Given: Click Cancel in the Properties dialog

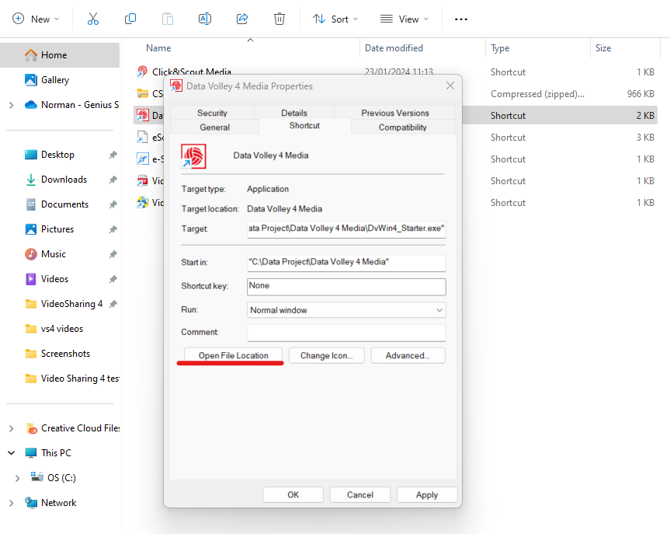Looking at the screenshot, I should [360, 494].
